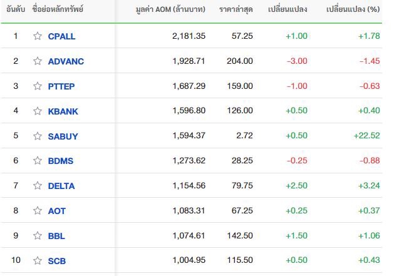Click the +22.52 change value for SABUY
The height and width of the screenshot is (276, 394).
[366, 136]
